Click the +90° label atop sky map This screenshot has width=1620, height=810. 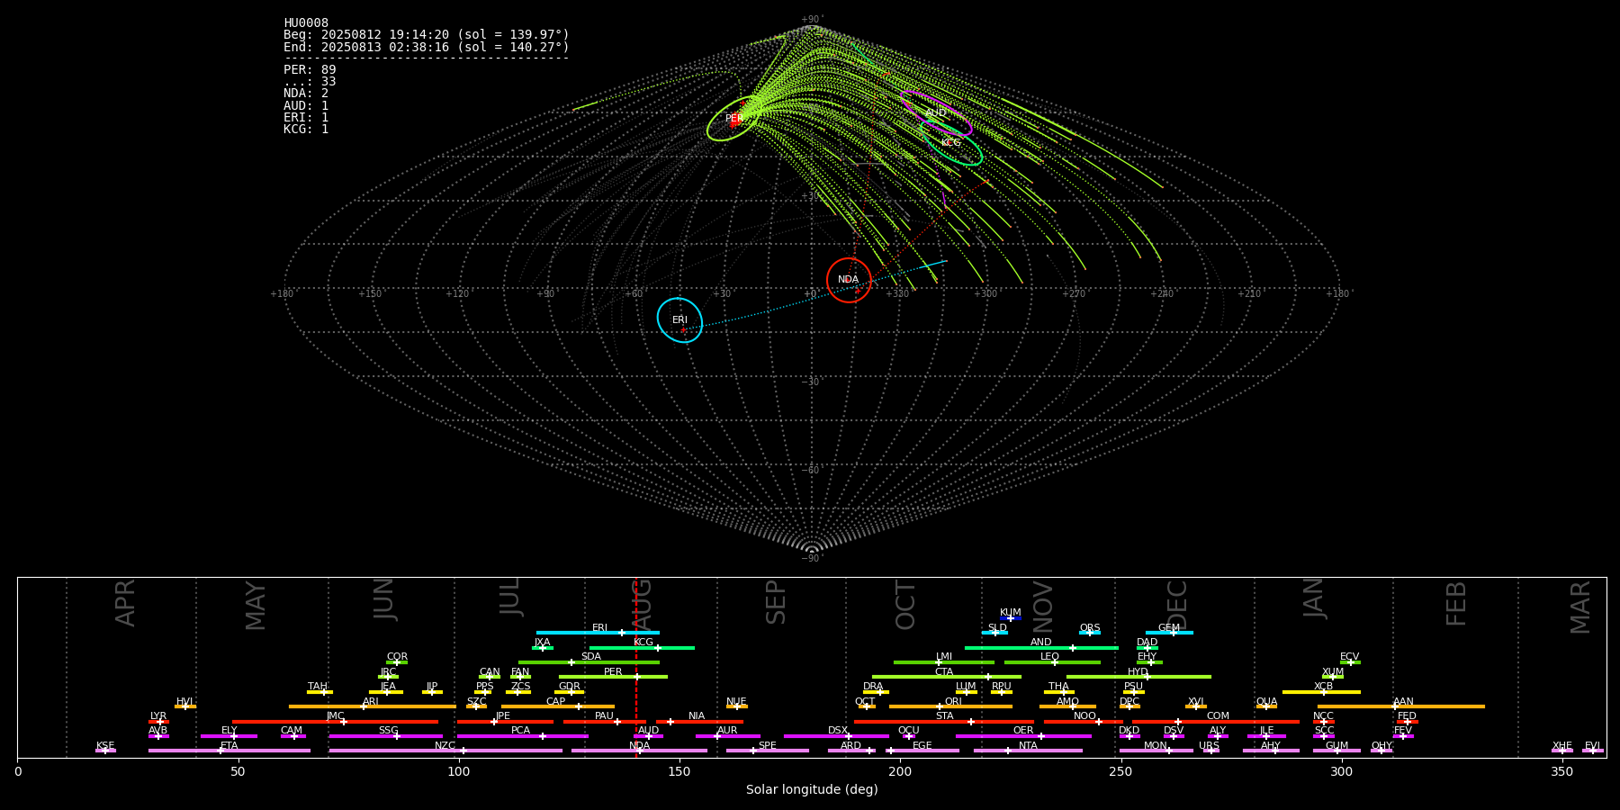pos(812,20)
